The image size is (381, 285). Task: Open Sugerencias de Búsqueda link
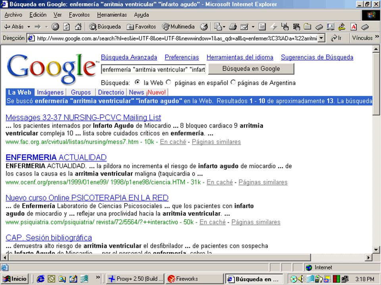(317, 57)
